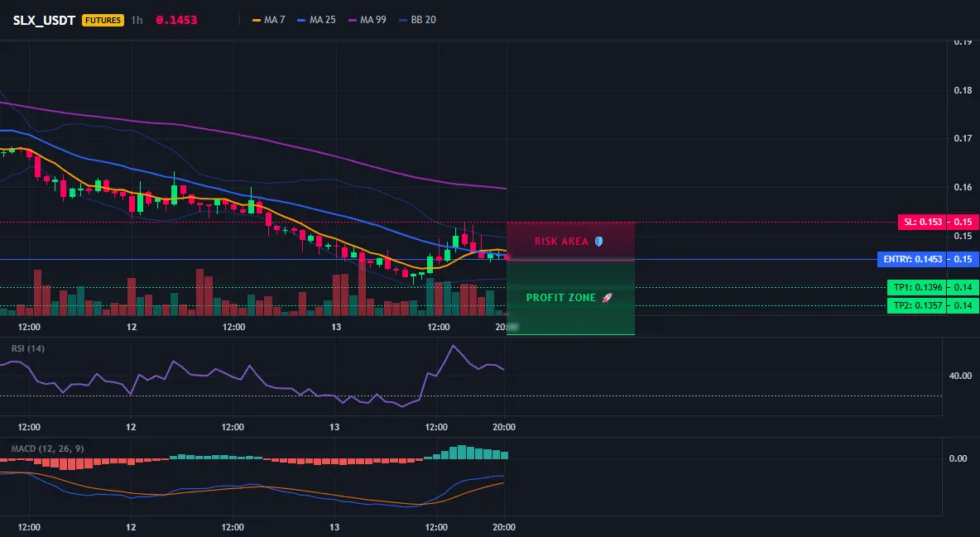Click the RSI 40.00 axis value
Screen dimensions: 980x537
click(961, 376)
